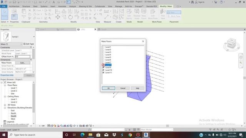Open Microsoft Edge from the taskbar
This screenshot has height=138, width=246.
tap(82, 135)
